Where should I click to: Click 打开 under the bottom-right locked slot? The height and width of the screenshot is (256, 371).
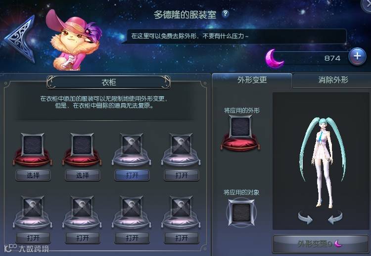pos(182,238)
